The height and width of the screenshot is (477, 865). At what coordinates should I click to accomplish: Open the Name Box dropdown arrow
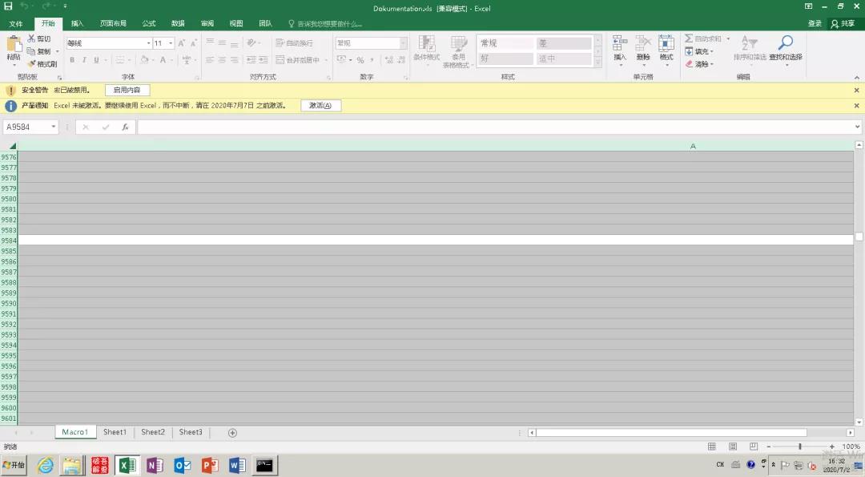(54, 127)
